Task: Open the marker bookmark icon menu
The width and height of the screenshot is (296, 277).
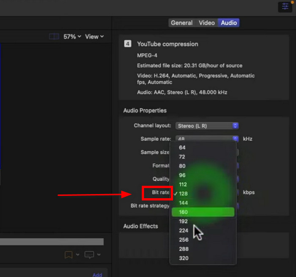Action: pyautogui.click(x=69, y=255)
